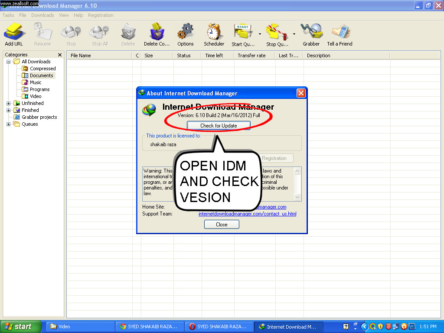The height and width of the screenshot is (333, 444).
Task: Sort by the Description column
Action: click(x=346, y=55)
